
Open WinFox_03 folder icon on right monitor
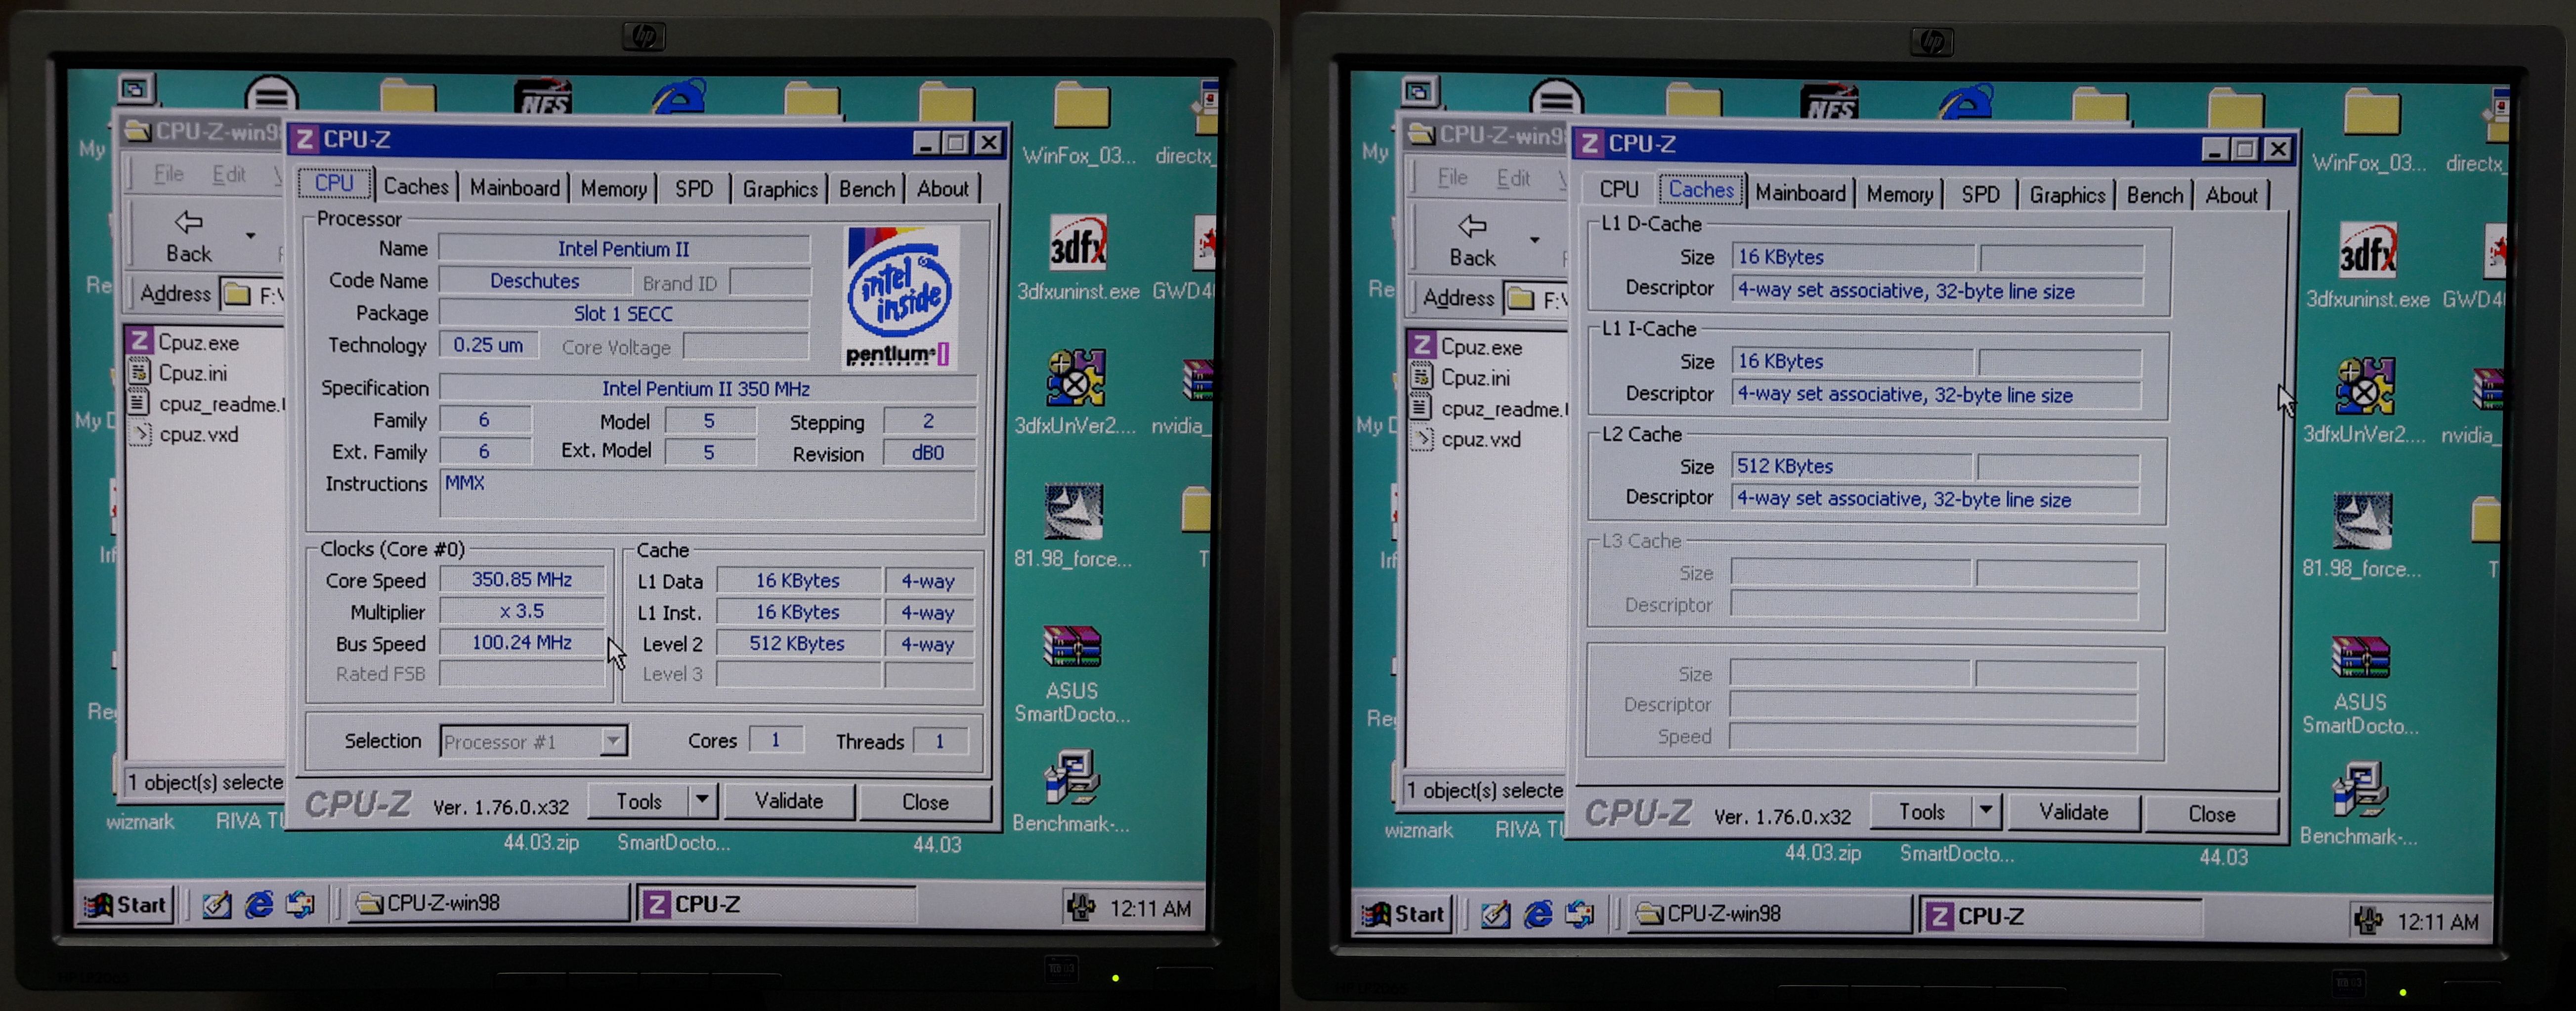click(x=2372, y=112)
